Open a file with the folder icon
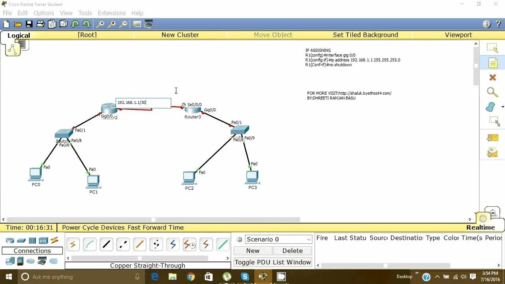 coord(18,24)
